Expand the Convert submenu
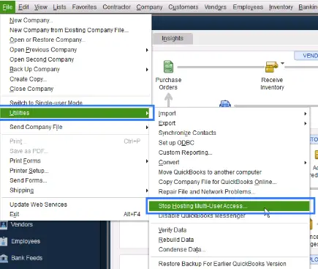The image size is (318, 269). [230, 162]
